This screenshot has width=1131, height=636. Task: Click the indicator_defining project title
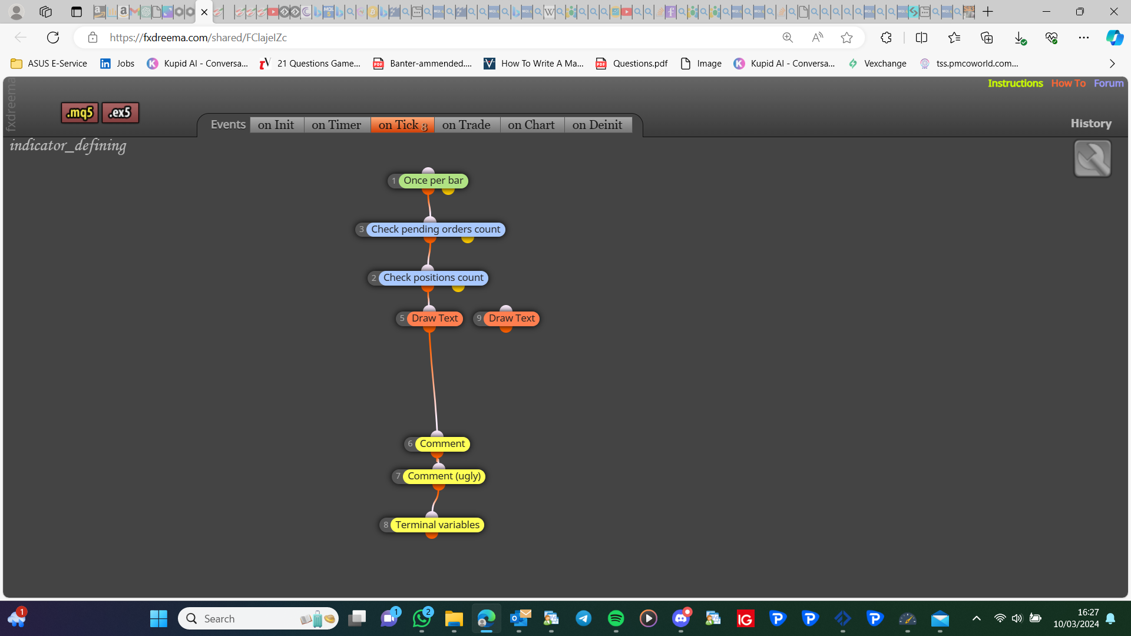68,146
